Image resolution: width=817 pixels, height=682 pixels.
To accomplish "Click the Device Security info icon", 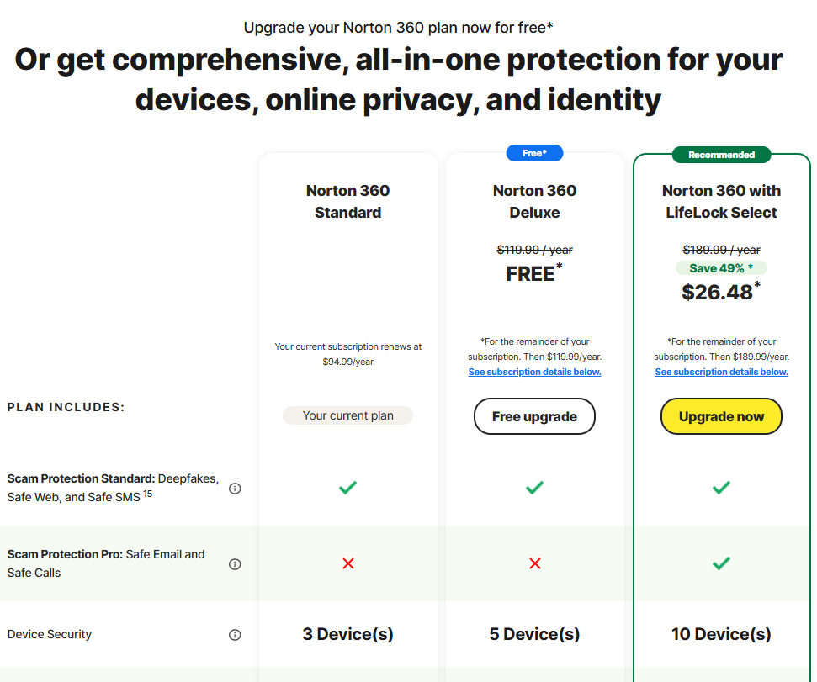I will pos(235,635).
